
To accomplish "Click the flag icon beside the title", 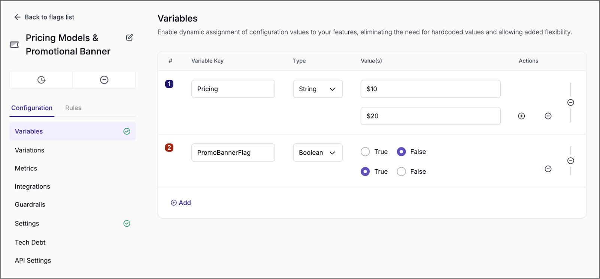I will click(15, 45).
